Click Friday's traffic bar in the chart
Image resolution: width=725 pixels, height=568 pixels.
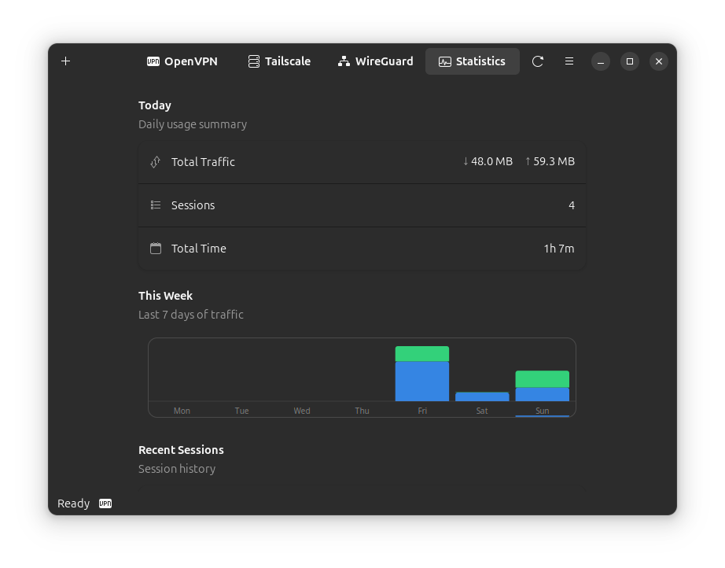[x=422, y=374]
